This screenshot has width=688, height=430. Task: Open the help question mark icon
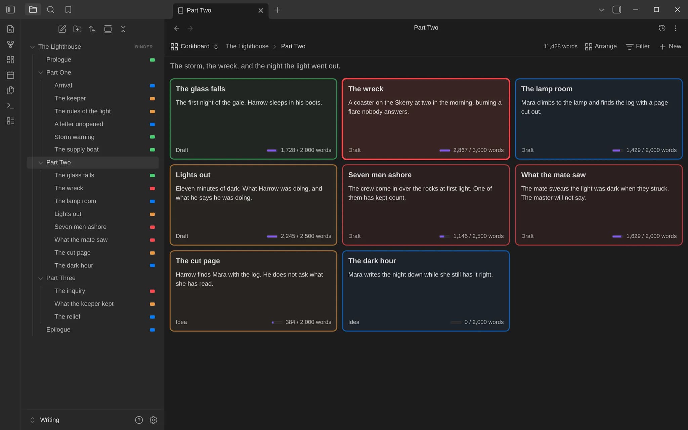click(x=139, y=420)
